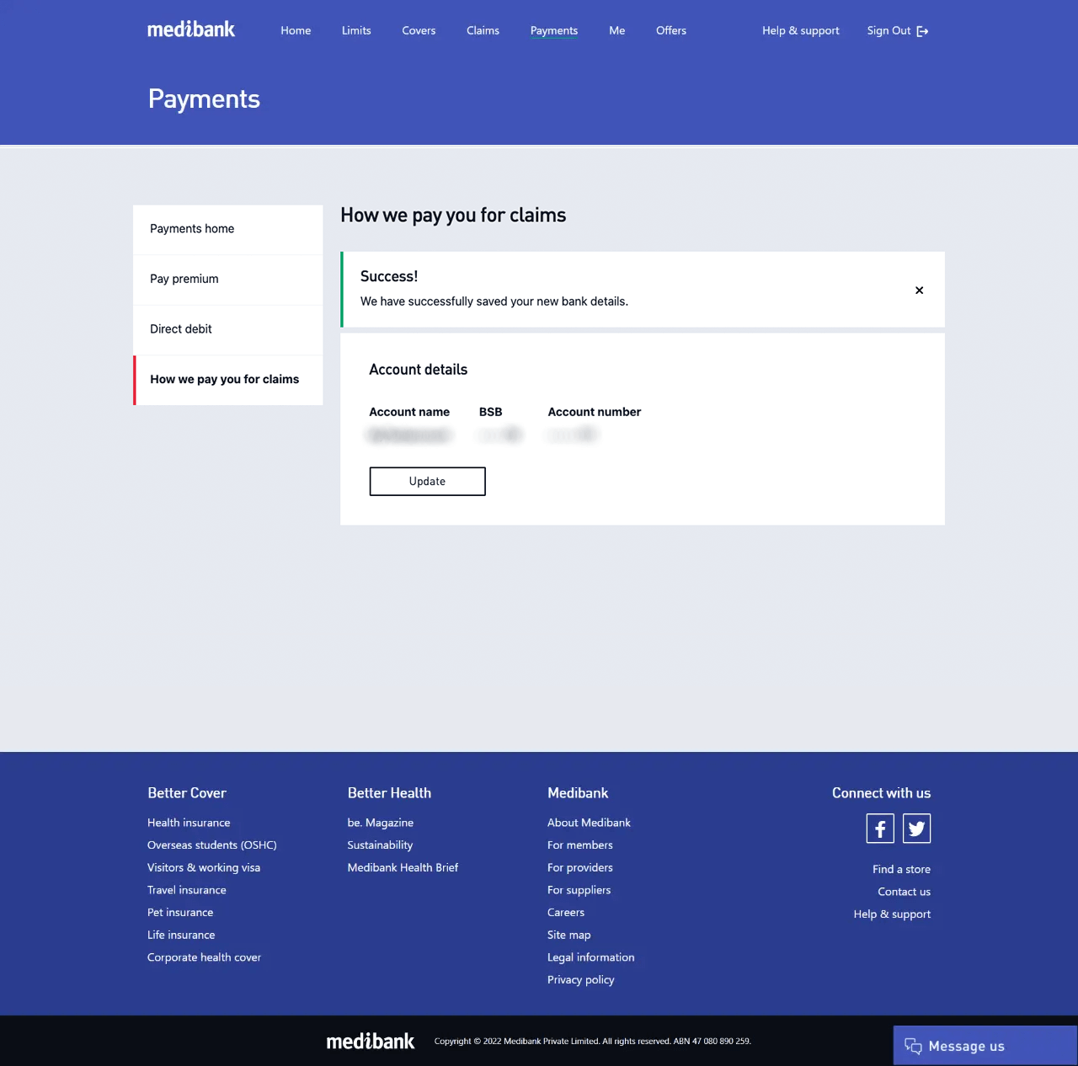Open For providers footer link
Image resolution: width=1078 pixels, height=1066 pixels.
coord(580,868)
